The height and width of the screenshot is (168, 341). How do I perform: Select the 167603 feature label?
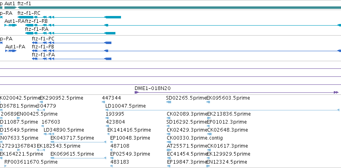[x=51, y=122]
